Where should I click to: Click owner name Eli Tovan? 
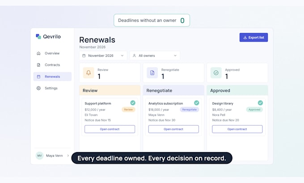tap(91, 115)
